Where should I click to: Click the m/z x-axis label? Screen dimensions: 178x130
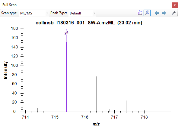tap(96, 124)
